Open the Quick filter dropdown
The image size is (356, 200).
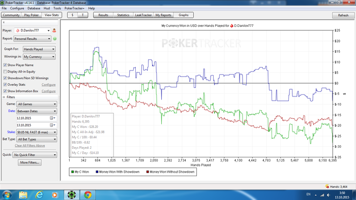pos(35,155)
